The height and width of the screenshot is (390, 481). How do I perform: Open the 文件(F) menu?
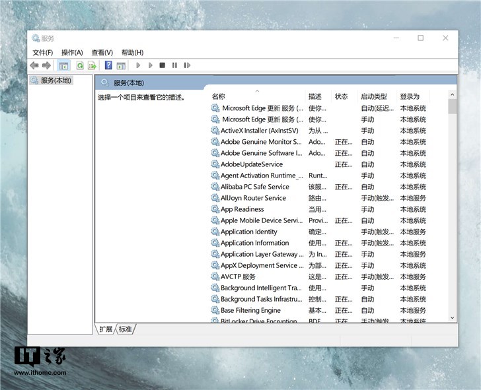coord(43,52)
